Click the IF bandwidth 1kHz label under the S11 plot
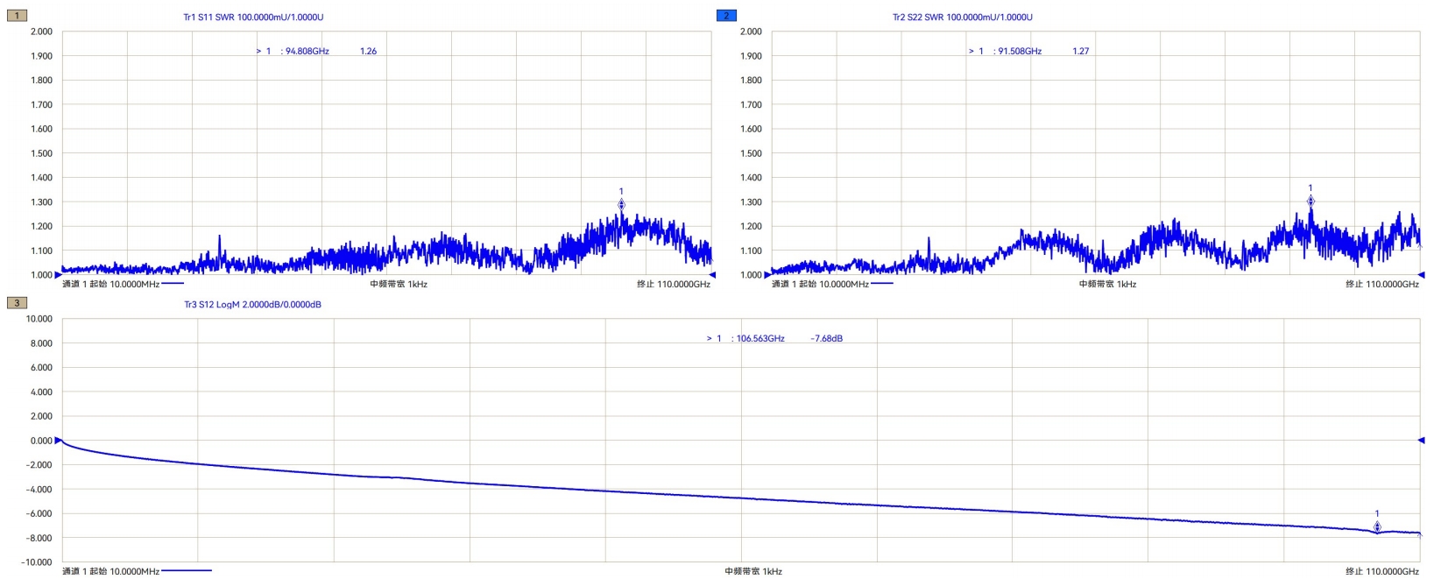1434x579 pixels. pos(399,285)
